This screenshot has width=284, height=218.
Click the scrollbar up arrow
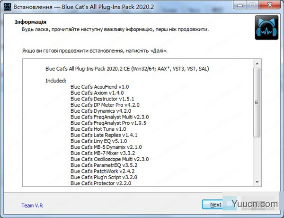click(257, 64)
